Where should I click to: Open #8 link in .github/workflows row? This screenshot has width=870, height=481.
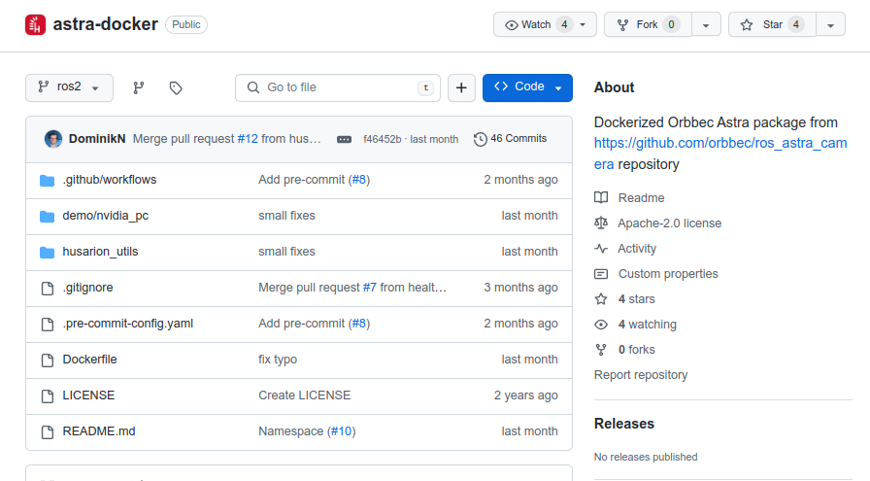point(359,180)
